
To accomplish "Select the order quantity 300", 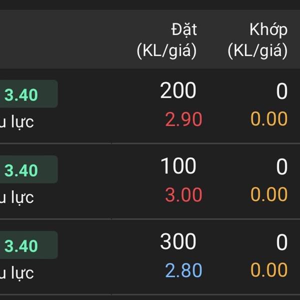I will click(x=178, y=242).
